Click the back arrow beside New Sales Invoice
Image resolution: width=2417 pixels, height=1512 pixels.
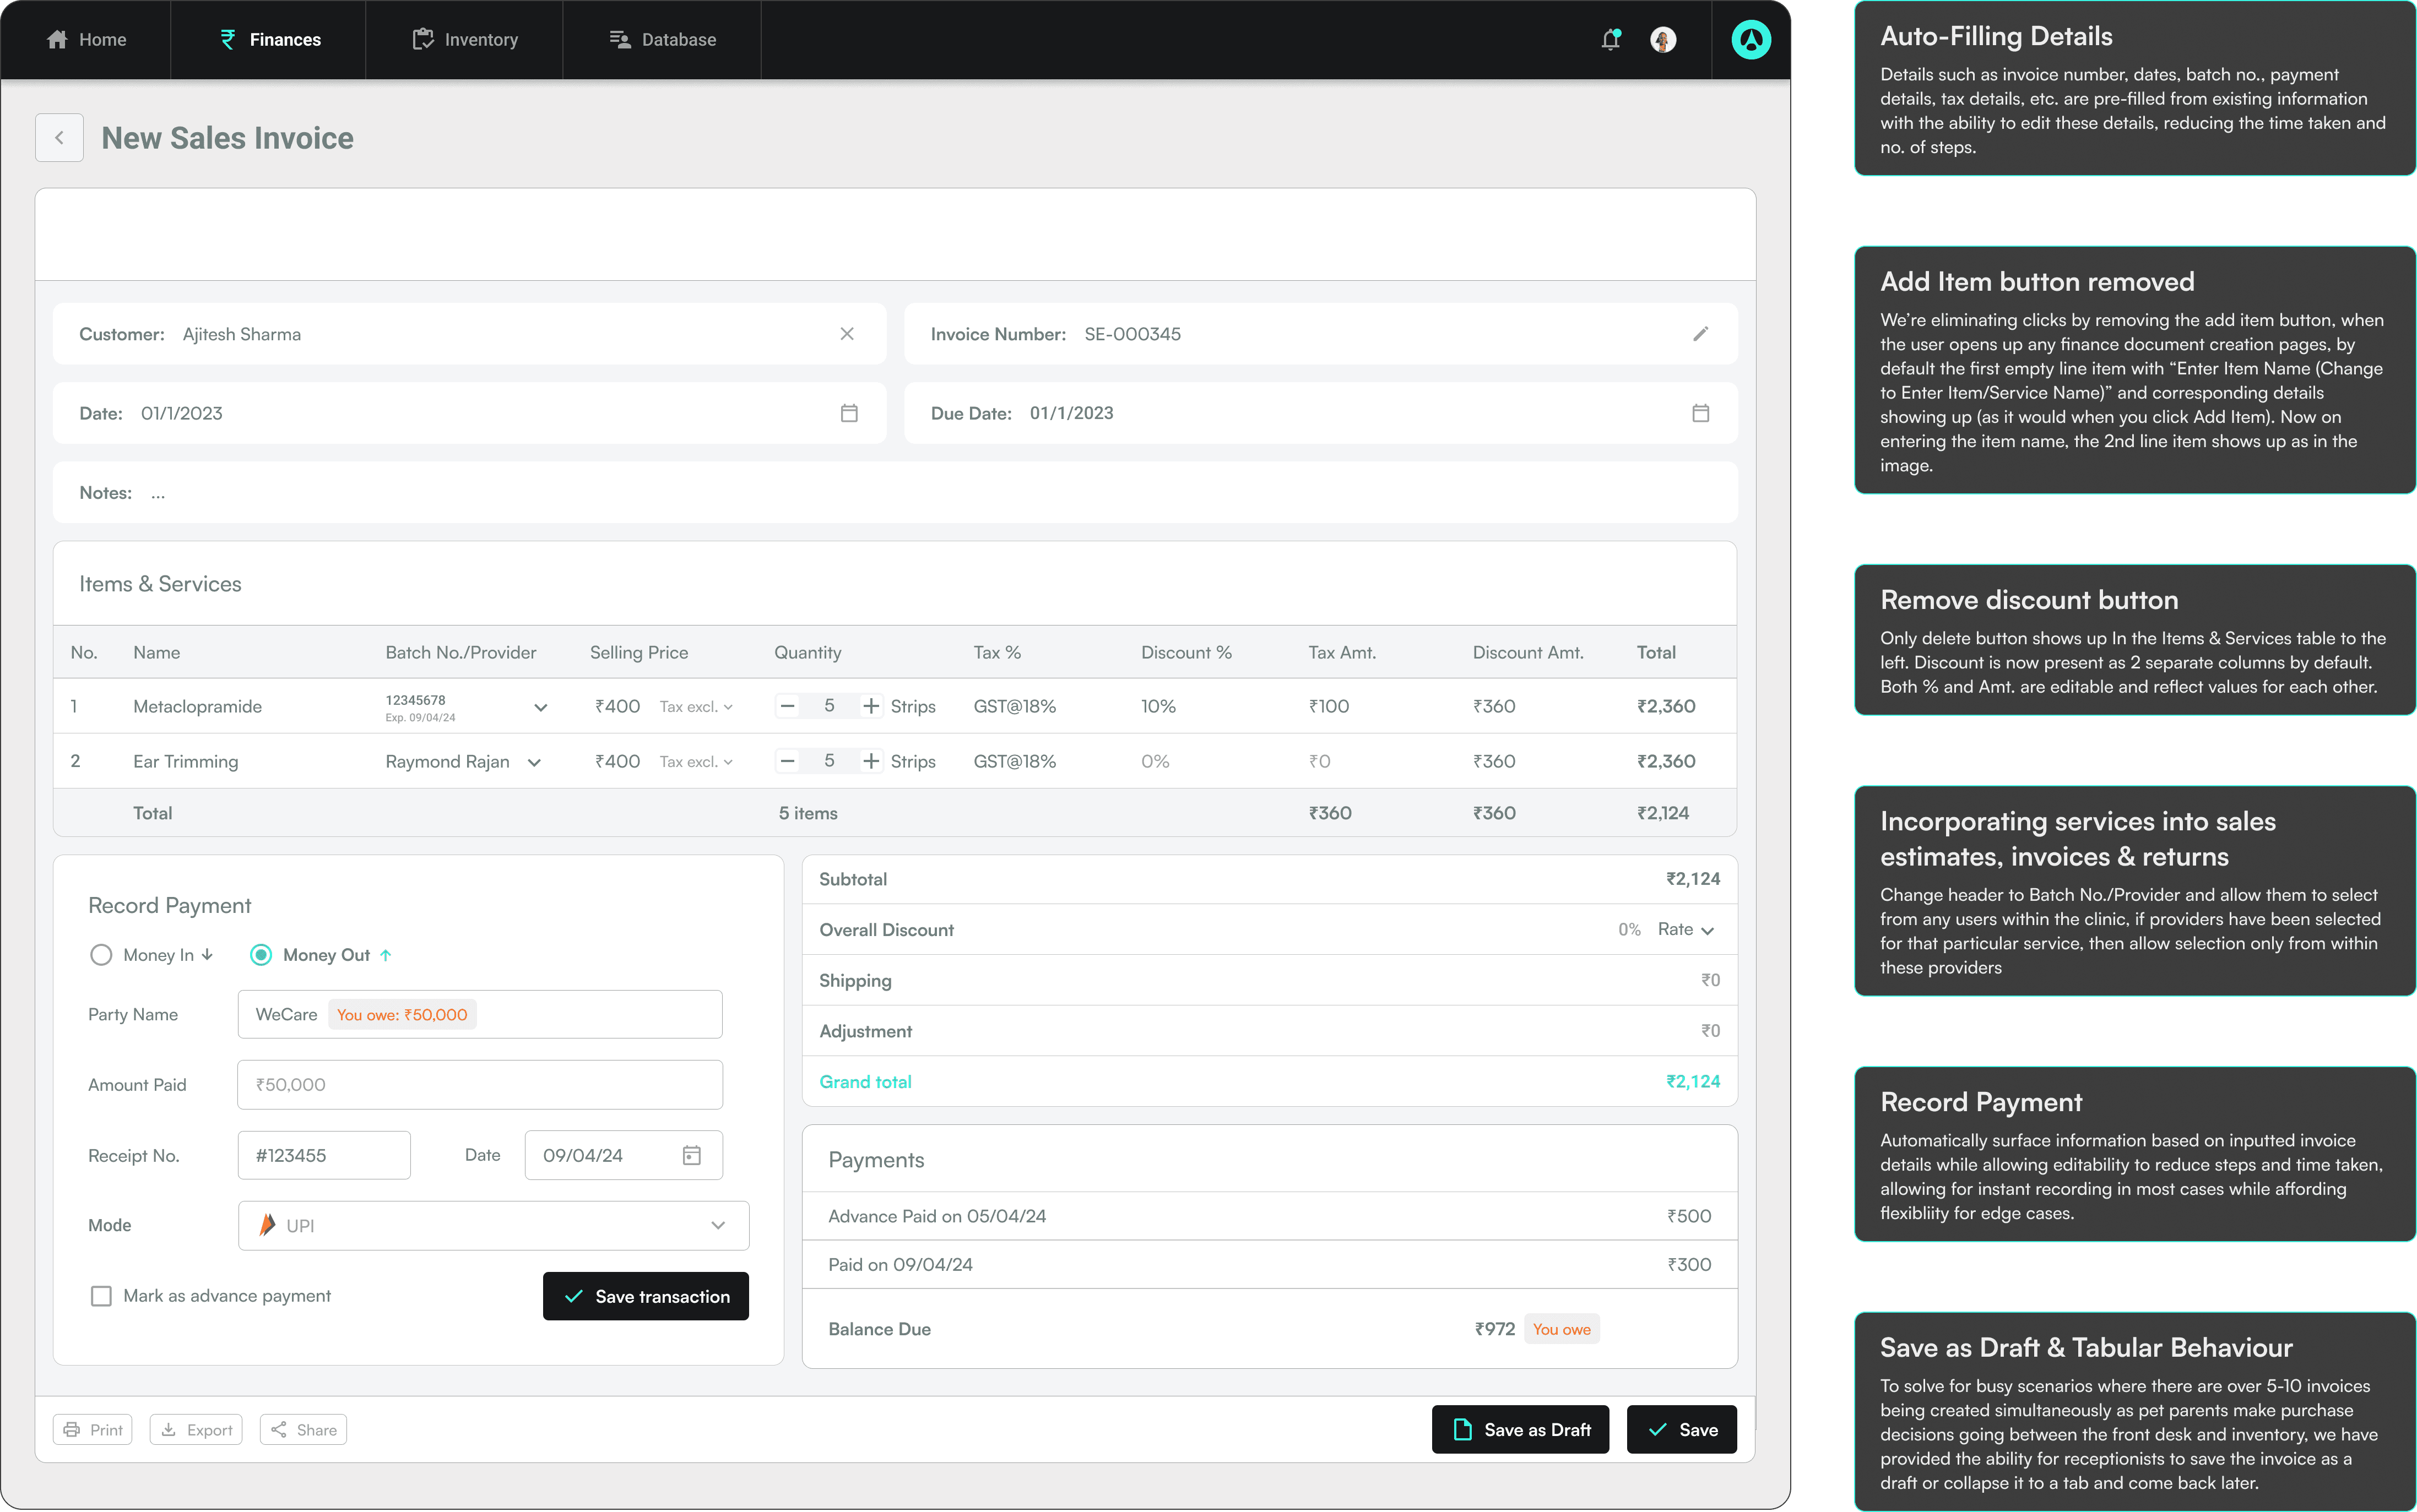59,138
